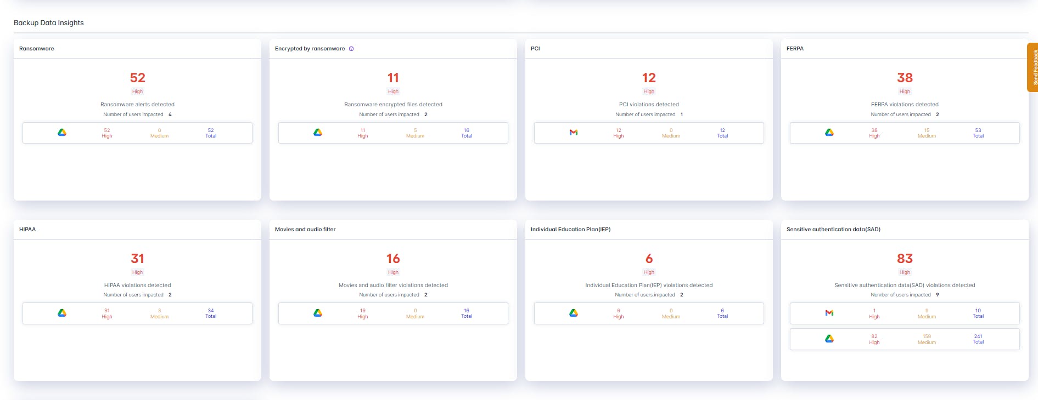
Task: Open the 52 Ransomware alerts count
Action: pyautogui.click(x=137, y=78)
